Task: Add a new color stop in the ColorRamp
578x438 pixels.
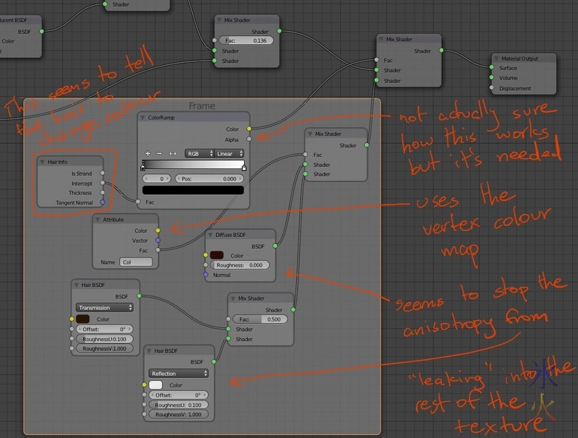Action: (147, 154)
